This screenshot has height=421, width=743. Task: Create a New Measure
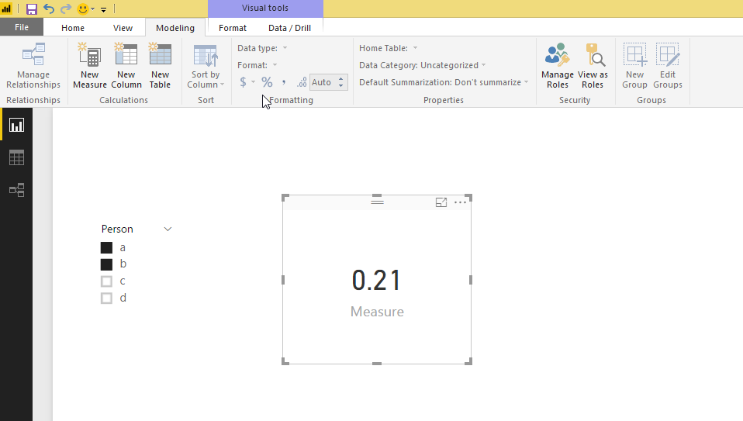(x=89, y=66)
